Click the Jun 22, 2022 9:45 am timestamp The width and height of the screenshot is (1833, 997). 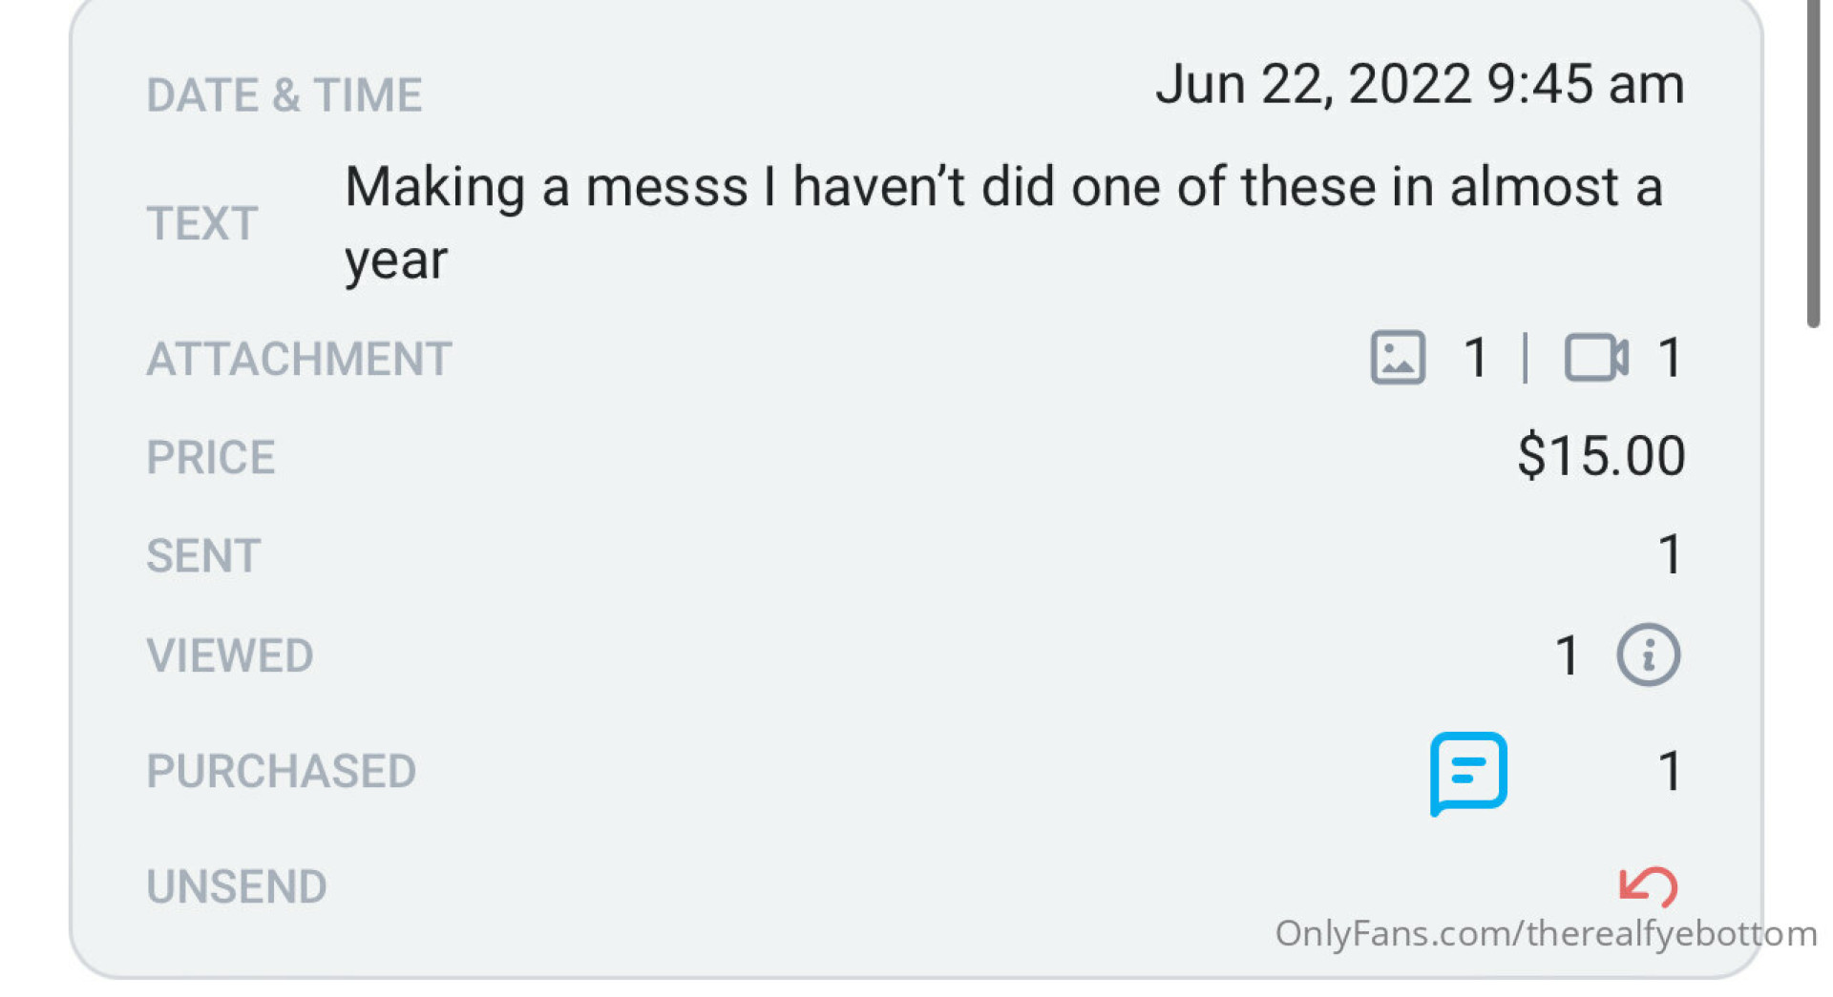[x=1419, y=84]
